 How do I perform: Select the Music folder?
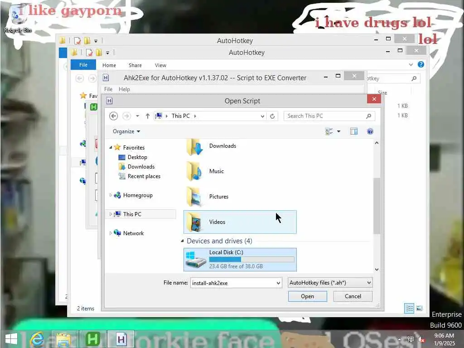coord(240,171)
